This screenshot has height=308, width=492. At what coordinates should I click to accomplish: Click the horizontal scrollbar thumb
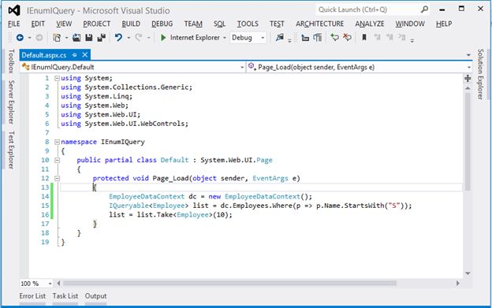point(229,284)
